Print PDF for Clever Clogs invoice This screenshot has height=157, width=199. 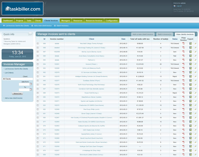pyautogui.click(x=183, y=113)
